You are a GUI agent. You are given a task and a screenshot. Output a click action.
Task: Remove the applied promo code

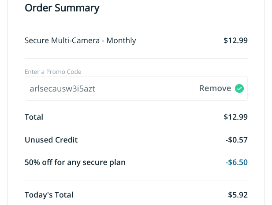click(215, 88)
